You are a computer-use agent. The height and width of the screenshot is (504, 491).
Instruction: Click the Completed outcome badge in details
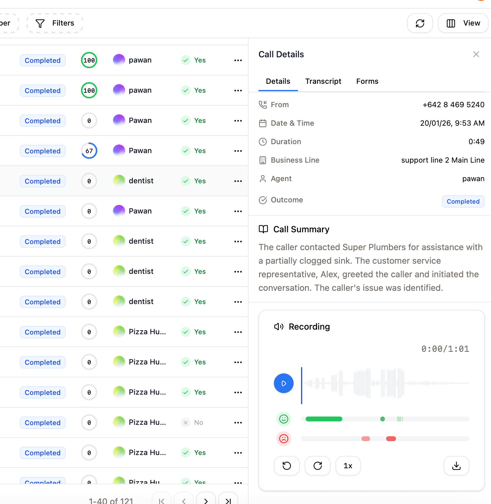463,201
